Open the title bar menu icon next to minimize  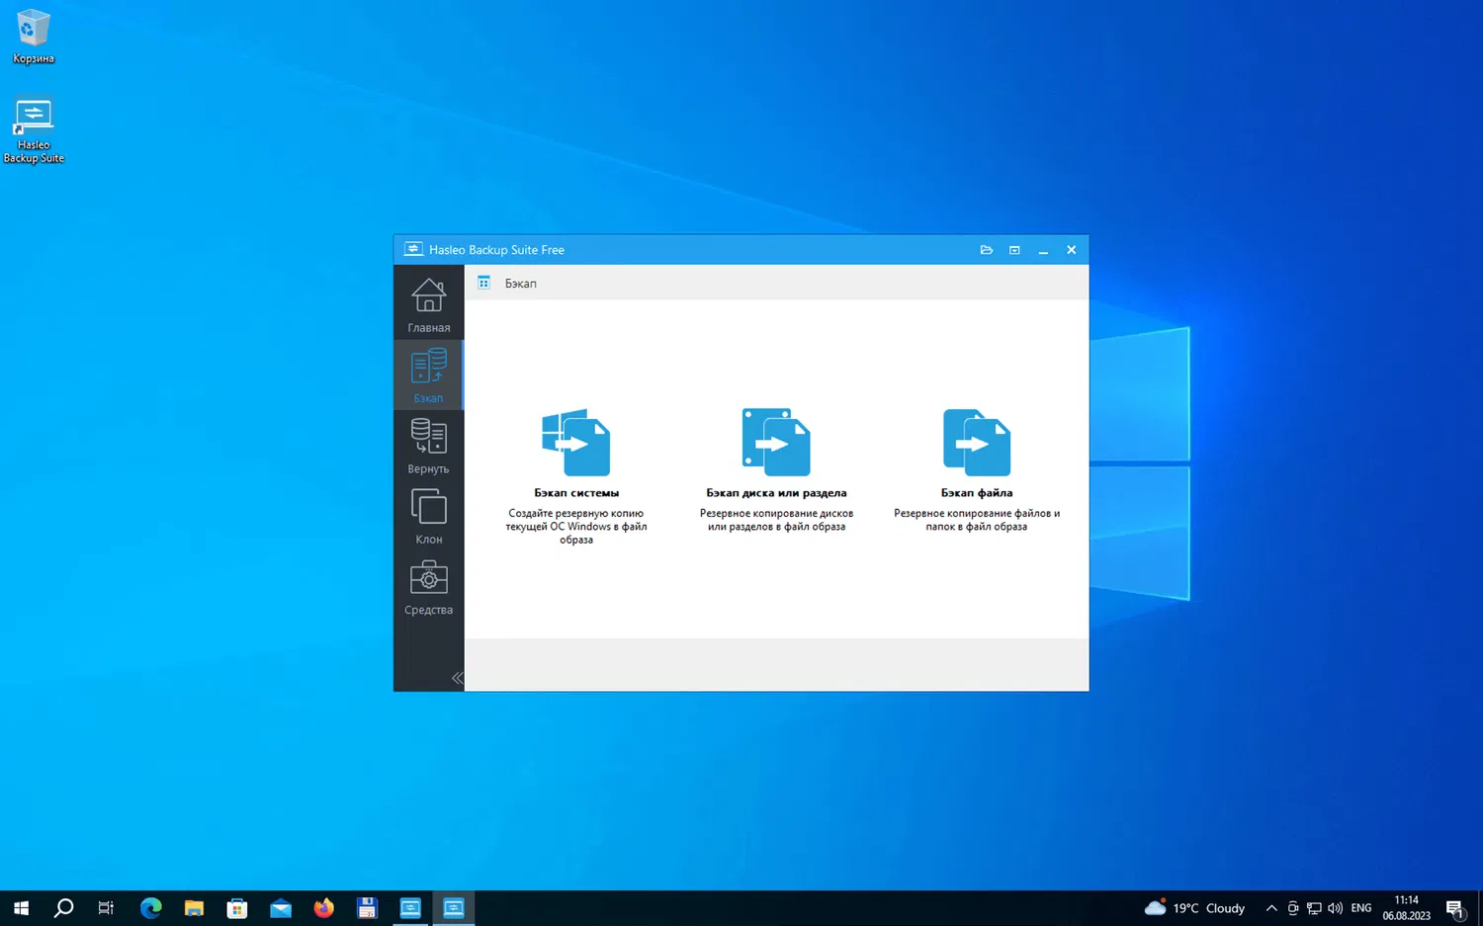point(1014,250)
